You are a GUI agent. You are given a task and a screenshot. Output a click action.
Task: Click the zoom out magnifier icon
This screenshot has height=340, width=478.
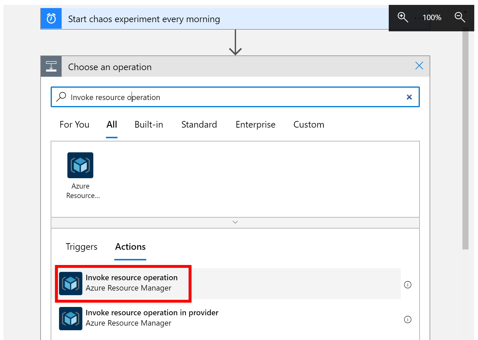coord(460,17)
